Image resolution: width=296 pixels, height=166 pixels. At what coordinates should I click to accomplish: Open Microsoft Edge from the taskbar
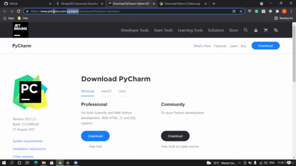point(36,163)
